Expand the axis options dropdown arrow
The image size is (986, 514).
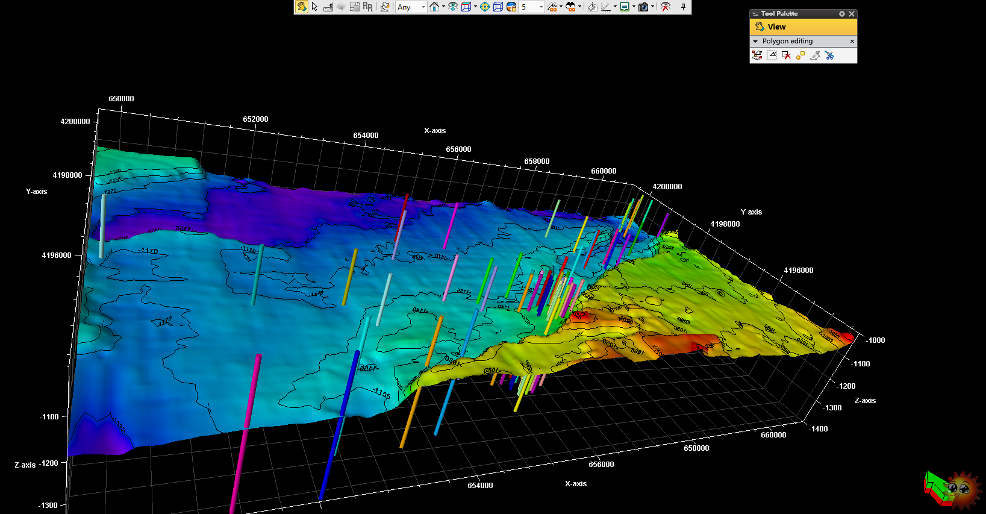tap(615, 7)
